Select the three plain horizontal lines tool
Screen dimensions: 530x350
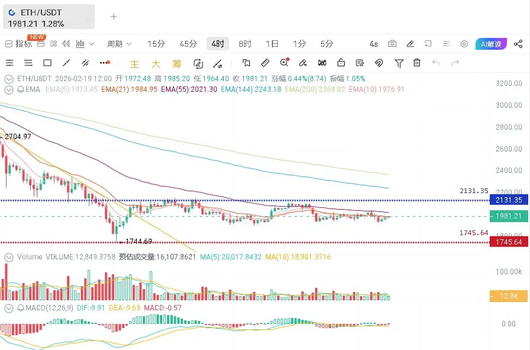[x=28, y=63]
